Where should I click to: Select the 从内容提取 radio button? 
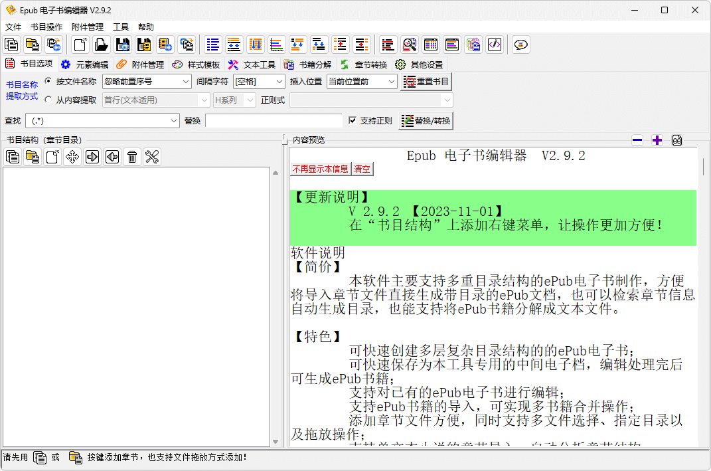point(48,100)
